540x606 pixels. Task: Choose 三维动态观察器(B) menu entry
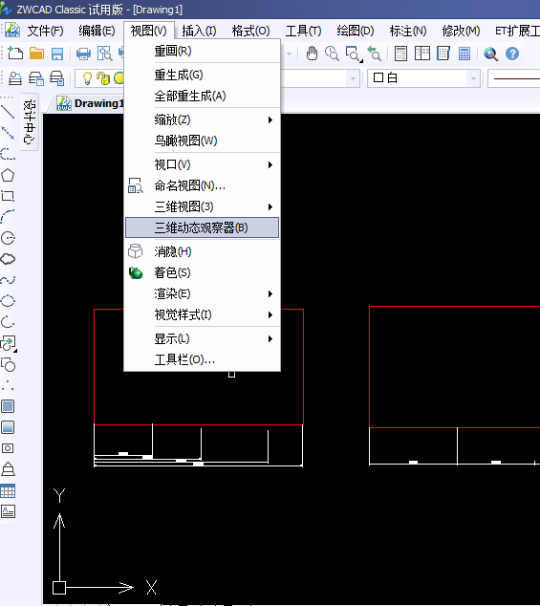(x=202, y=227)
